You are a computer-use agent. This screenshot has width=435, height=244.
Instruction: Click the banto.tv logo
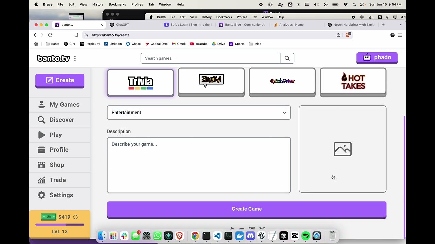[53, 58]
